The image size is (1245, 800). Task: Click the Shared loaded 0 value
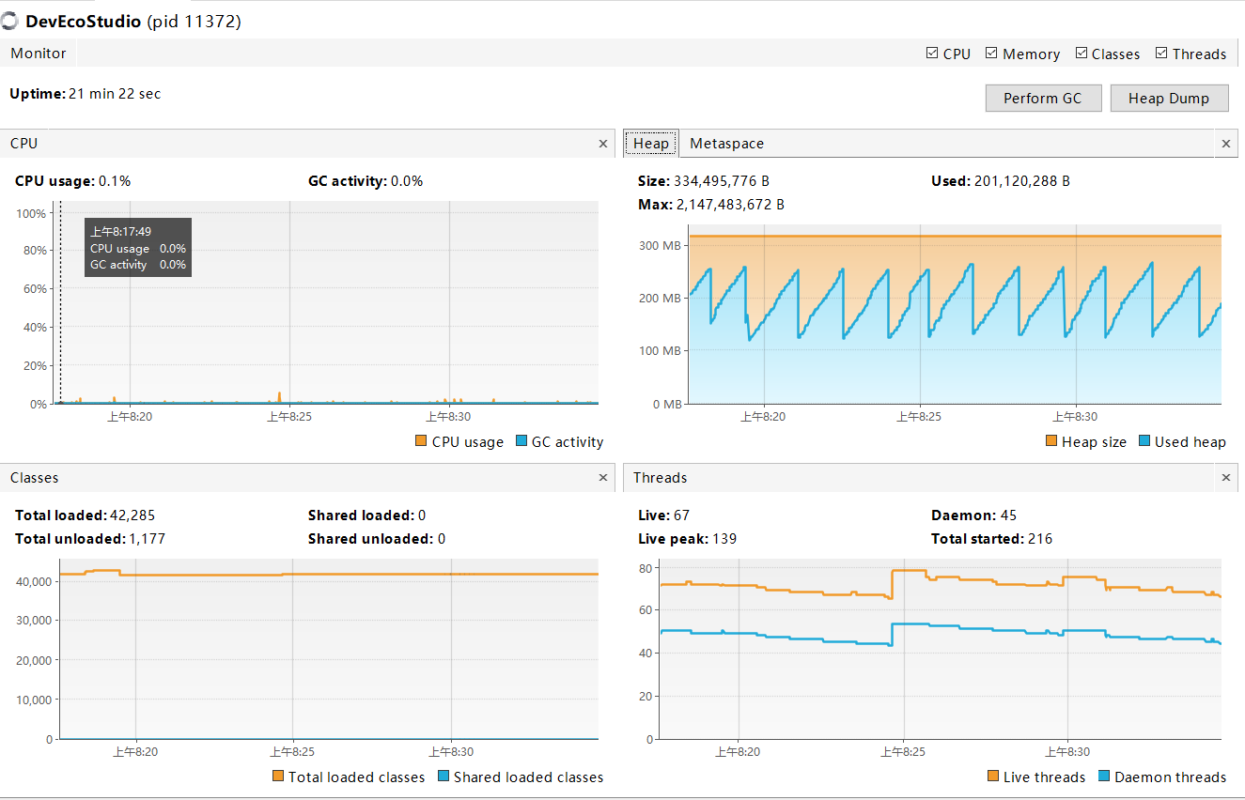[x=422, y=515]
